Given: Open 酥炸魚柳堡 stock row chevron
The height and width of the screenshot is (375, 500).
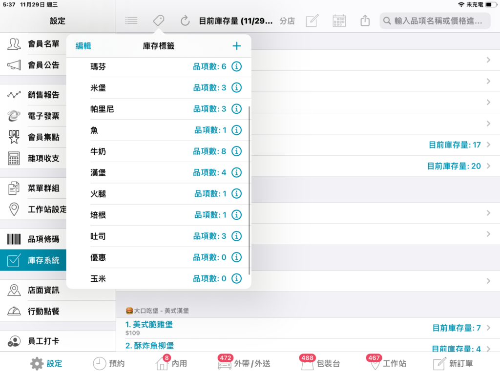Looking at the screenshot, I should pos(488,349).
